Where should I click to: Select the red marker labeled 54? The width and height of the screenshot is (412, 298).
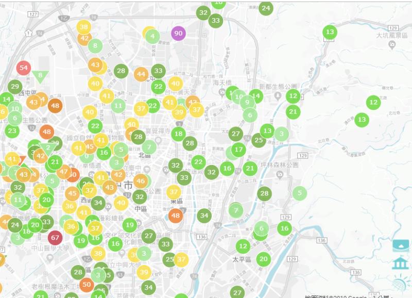pyautogui.click(x=24, y=68)
